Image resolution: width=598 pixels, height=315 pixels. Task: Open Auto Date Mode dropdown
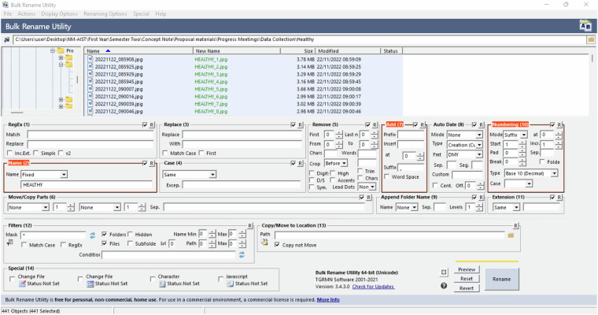coord(464,135)
